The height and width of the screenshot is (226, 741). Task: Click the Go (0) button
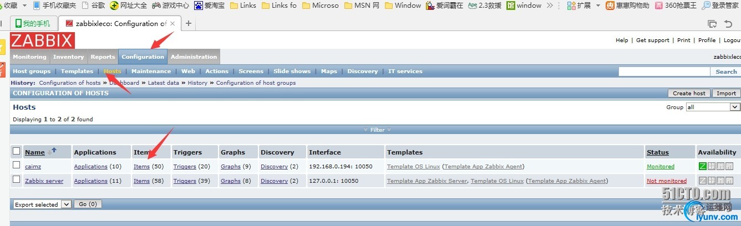88,204
